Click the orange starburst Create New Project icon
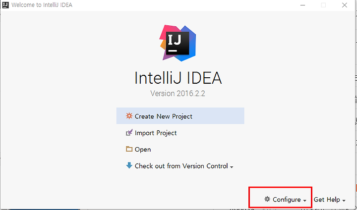This screenshot has width=357, height=210. [129, 116]
